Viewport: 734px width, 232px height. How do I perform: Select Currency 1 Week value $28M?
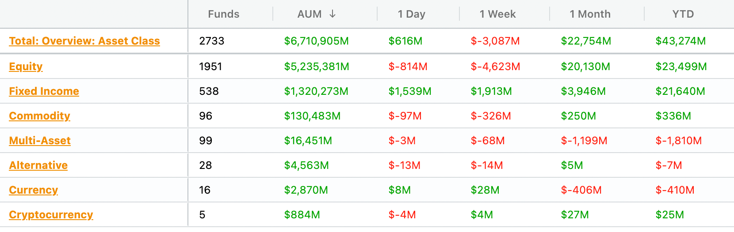(485, 190)
